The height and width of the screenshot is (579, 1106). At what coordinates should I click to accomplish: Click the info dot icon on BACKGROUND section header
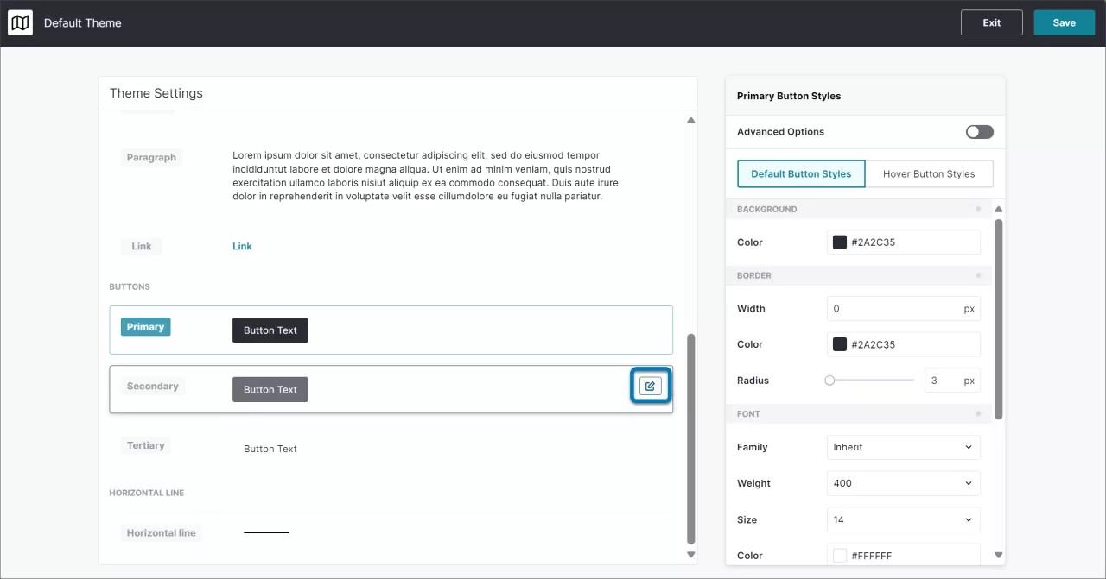(978, 208)
